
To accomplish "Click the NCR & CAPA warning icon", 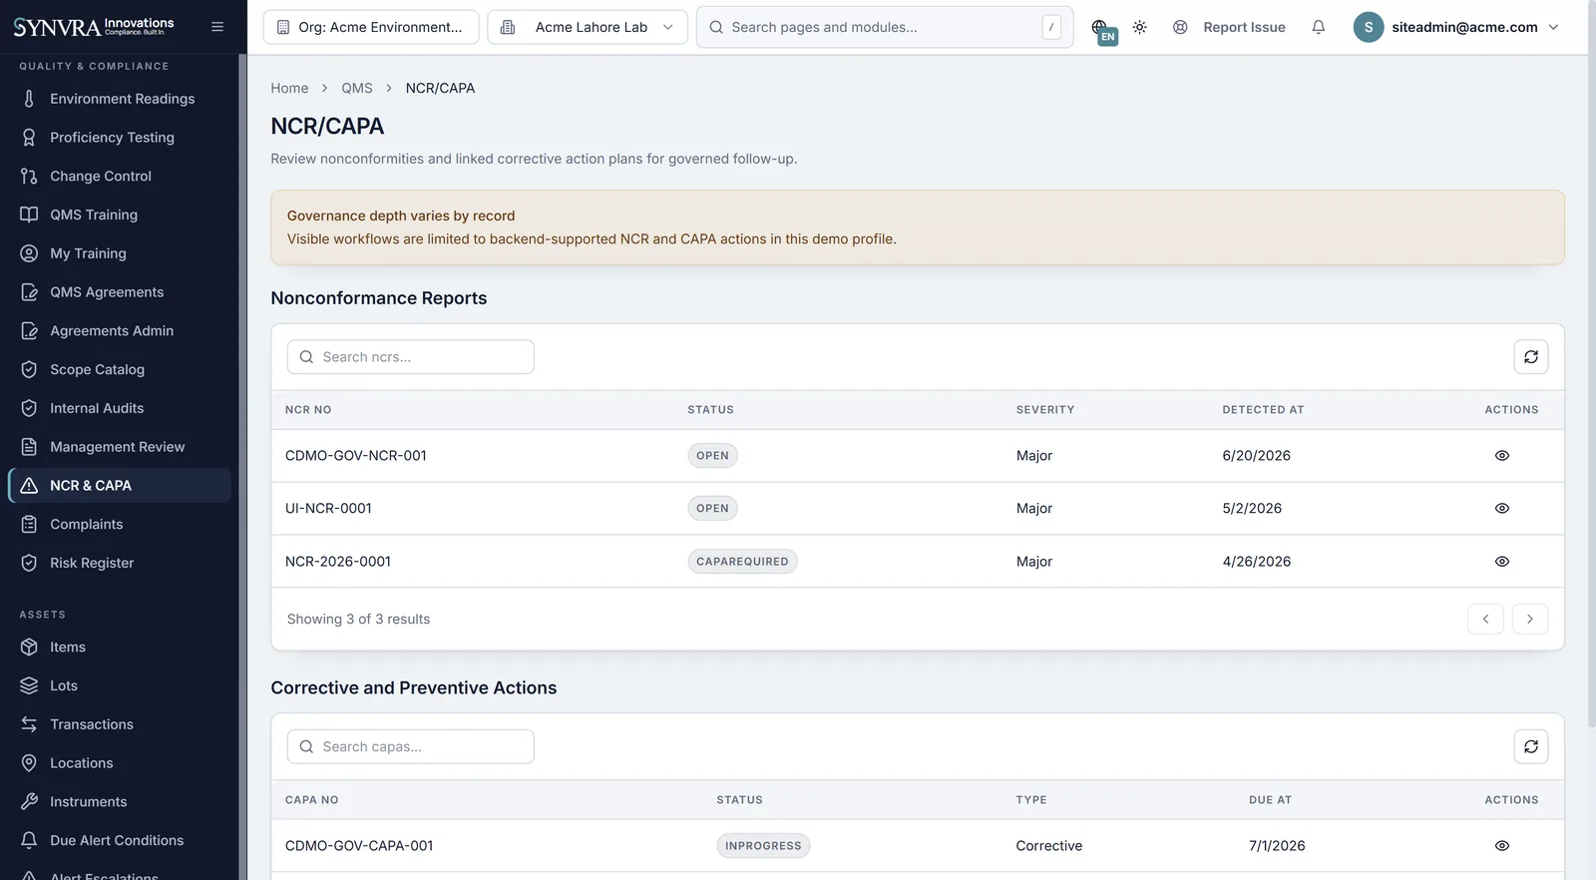I will [29, 486].
